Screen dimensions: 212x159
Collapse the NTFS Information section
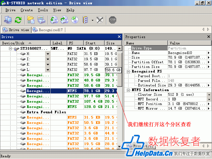[x=128, y=90]
